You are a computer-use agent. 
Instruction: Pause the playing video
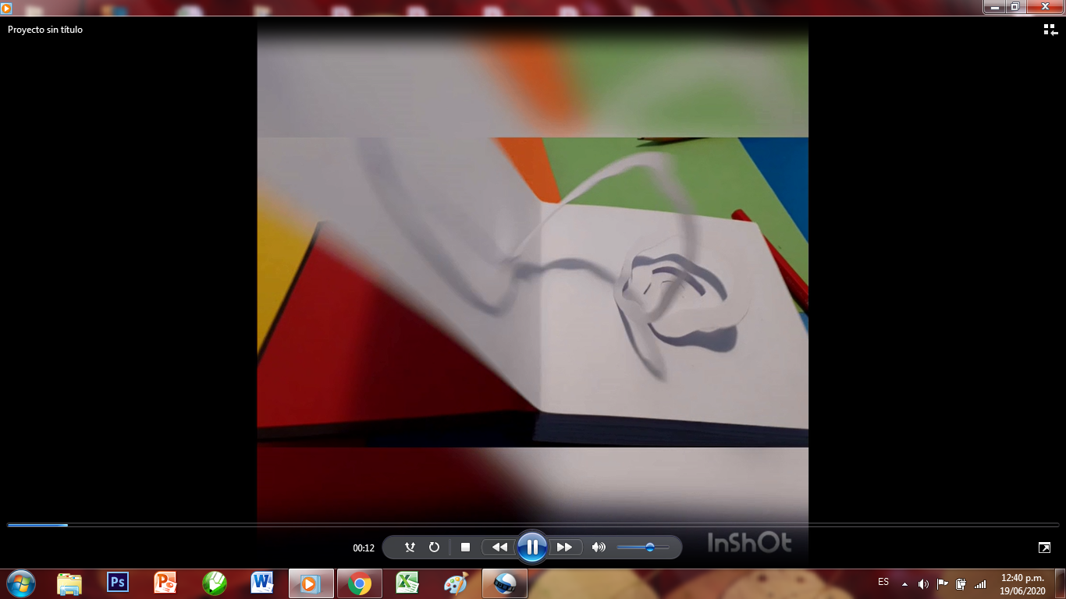pyautogui.click(x=531, y=547)
